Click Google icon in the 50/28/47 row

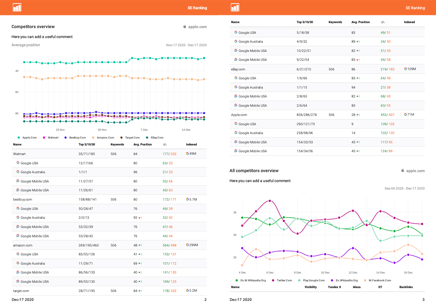tap(18, 208)
